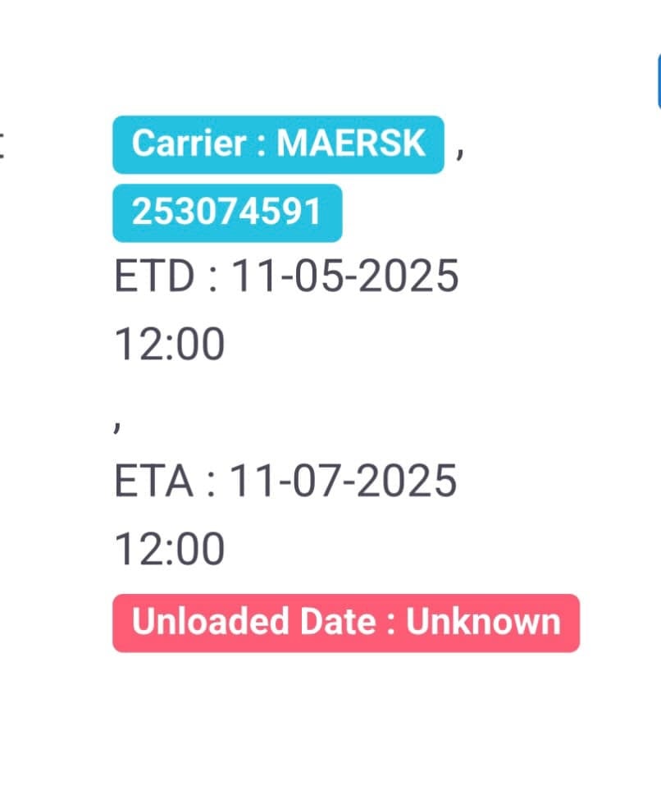Click the date 11-05-2025
Image resolution: width=661 pixels, height=790 pixels.
tap(344, 276)
